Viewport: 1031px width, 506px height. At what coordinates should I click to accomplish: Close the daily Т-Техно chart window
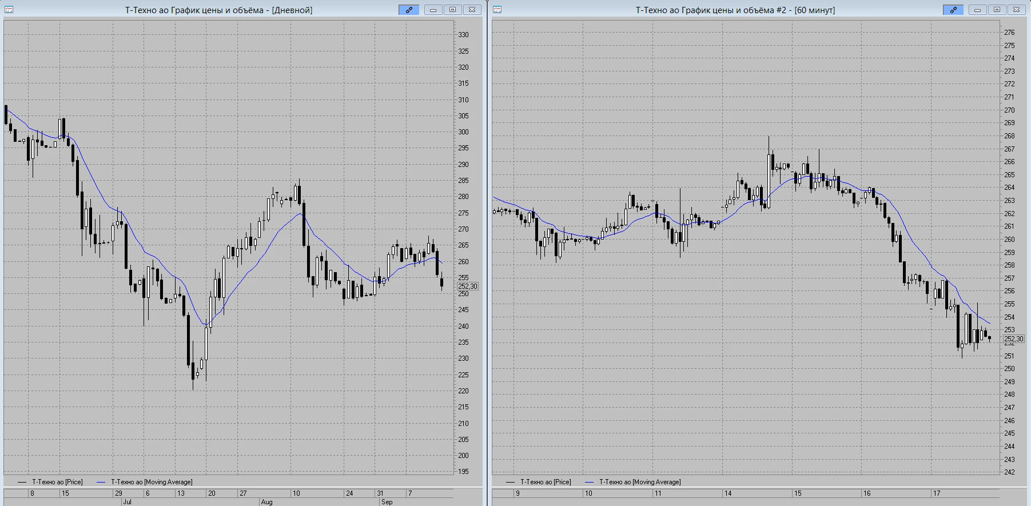click(x=472, y=10)
